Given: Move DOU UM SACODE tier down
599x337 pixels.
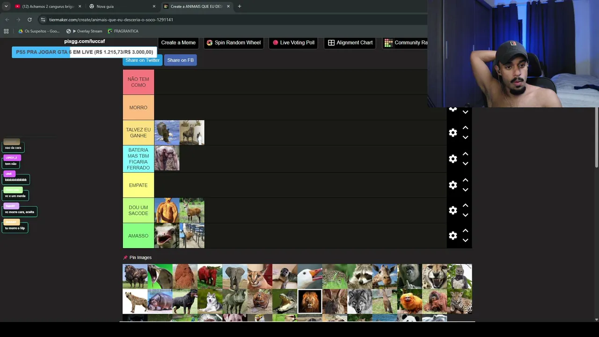Looking at the screenshot, I should [x=465, y=215].
